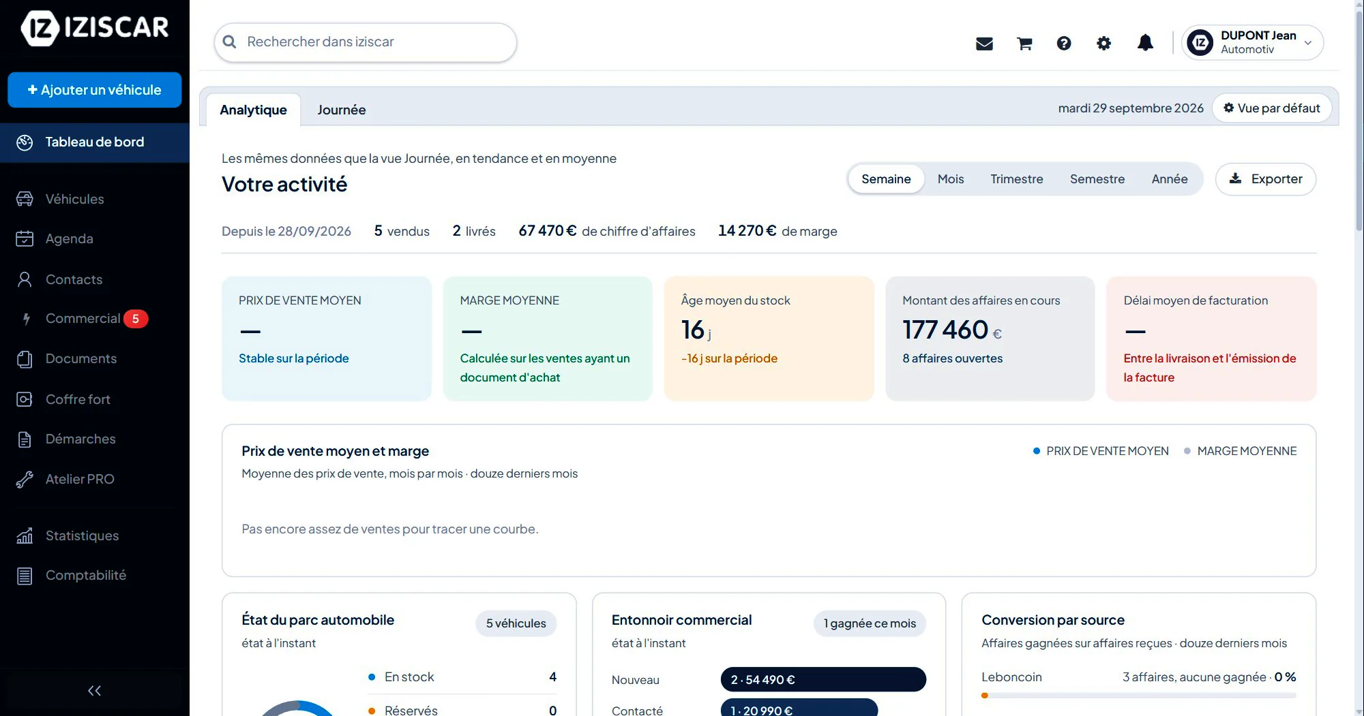Select the Mois period toggle
The image size is (1364, 716).
(950, 179)
